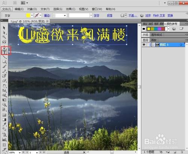Click the 对齐 align link
The height and width of the screenshot is (154, 188).
(x=148, y=15)
